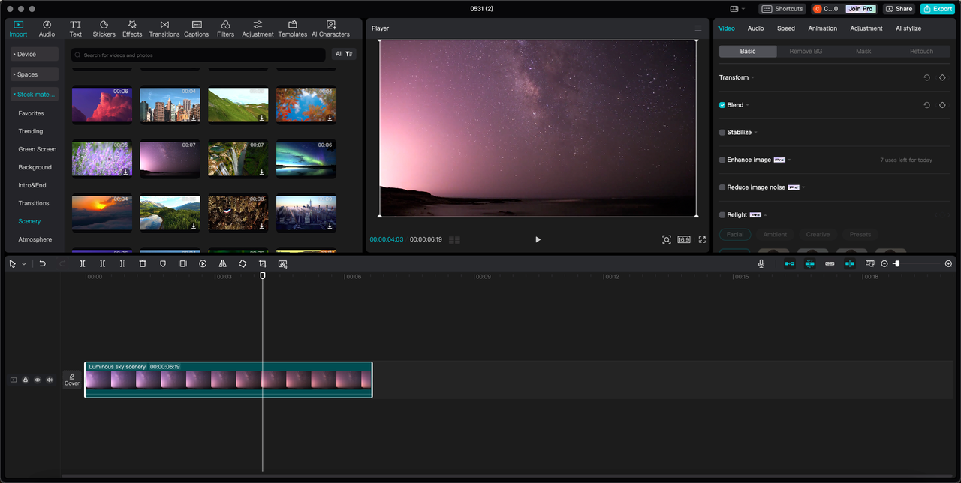Open the Stickers panel
Viewport: 961px width, 483px height.
(104, 28)
